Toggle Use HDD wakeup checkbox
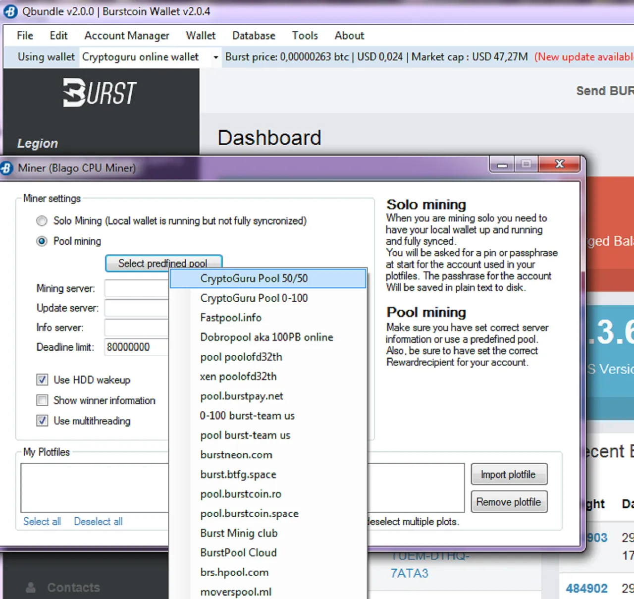 coord(42,380)
